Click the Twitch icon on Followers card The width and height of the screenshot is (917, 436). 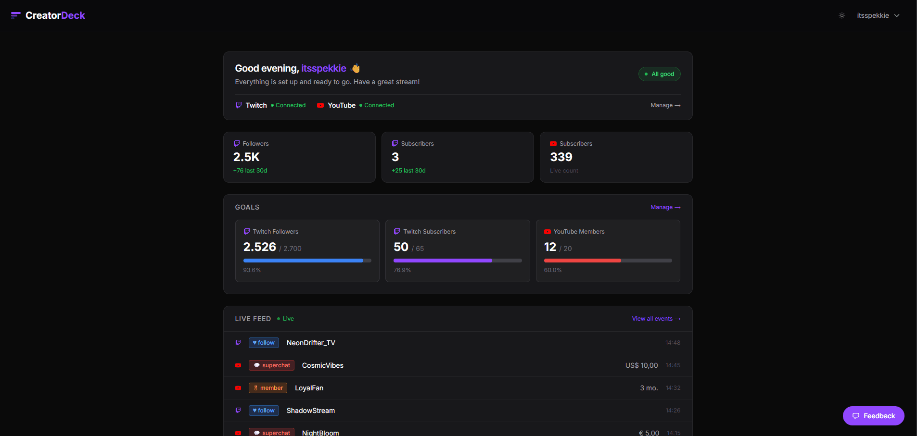237,143
